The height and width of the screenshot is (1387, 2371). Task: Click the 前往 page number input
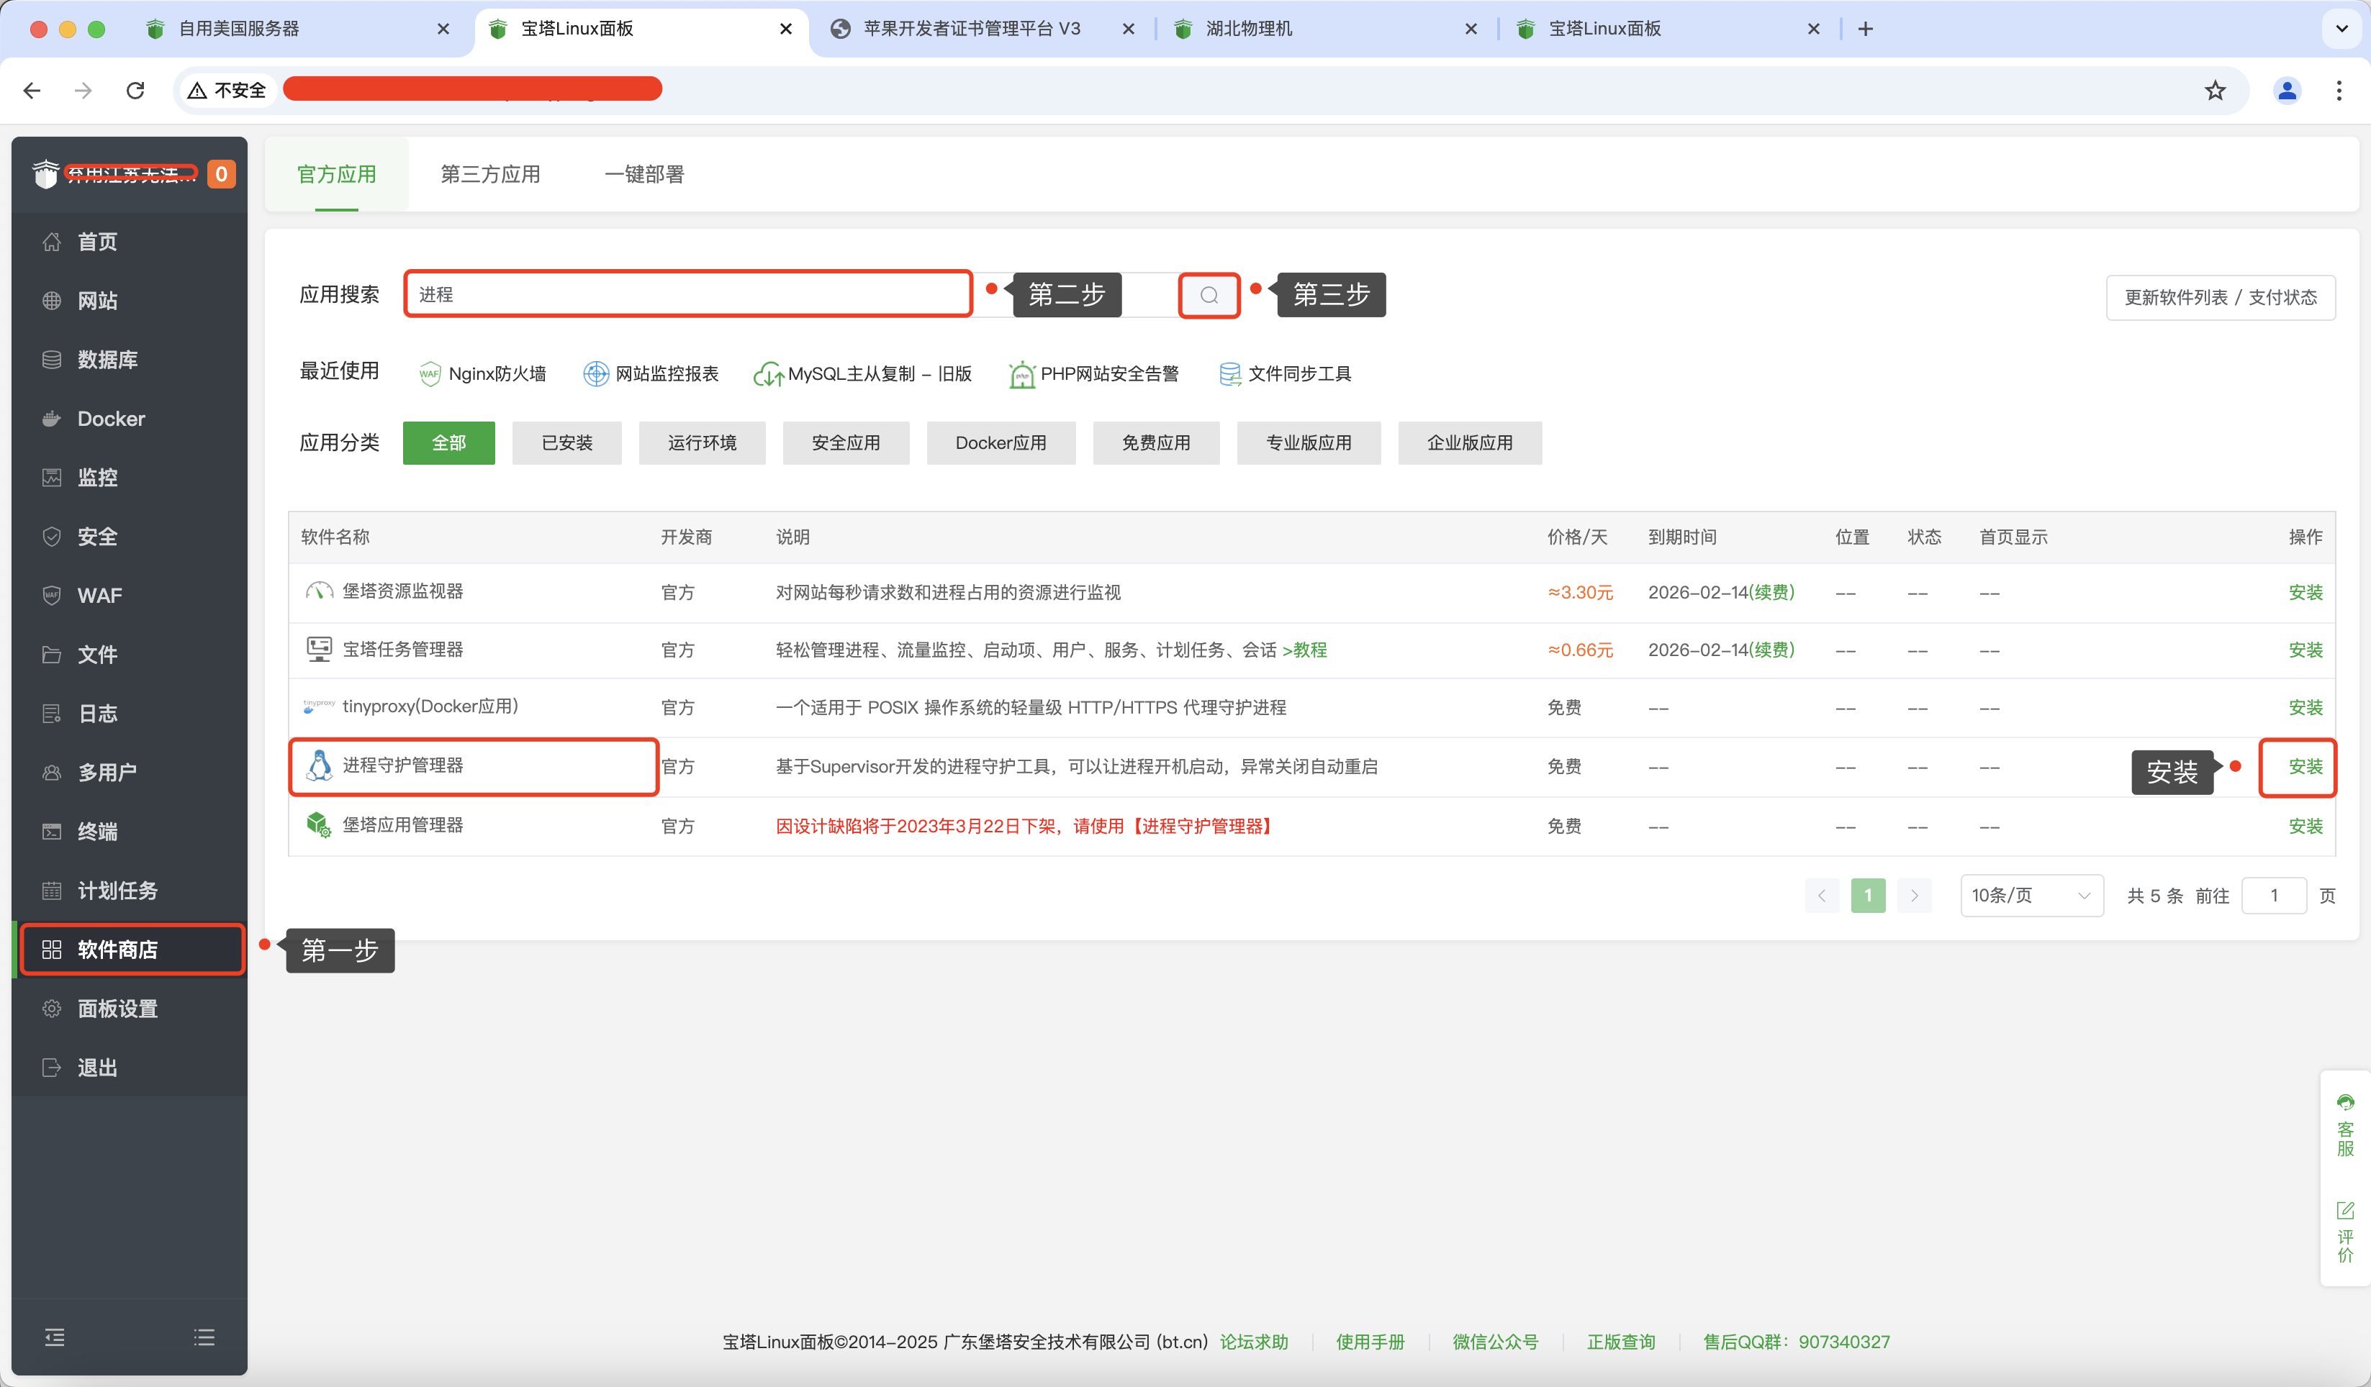pos(2274,895)
